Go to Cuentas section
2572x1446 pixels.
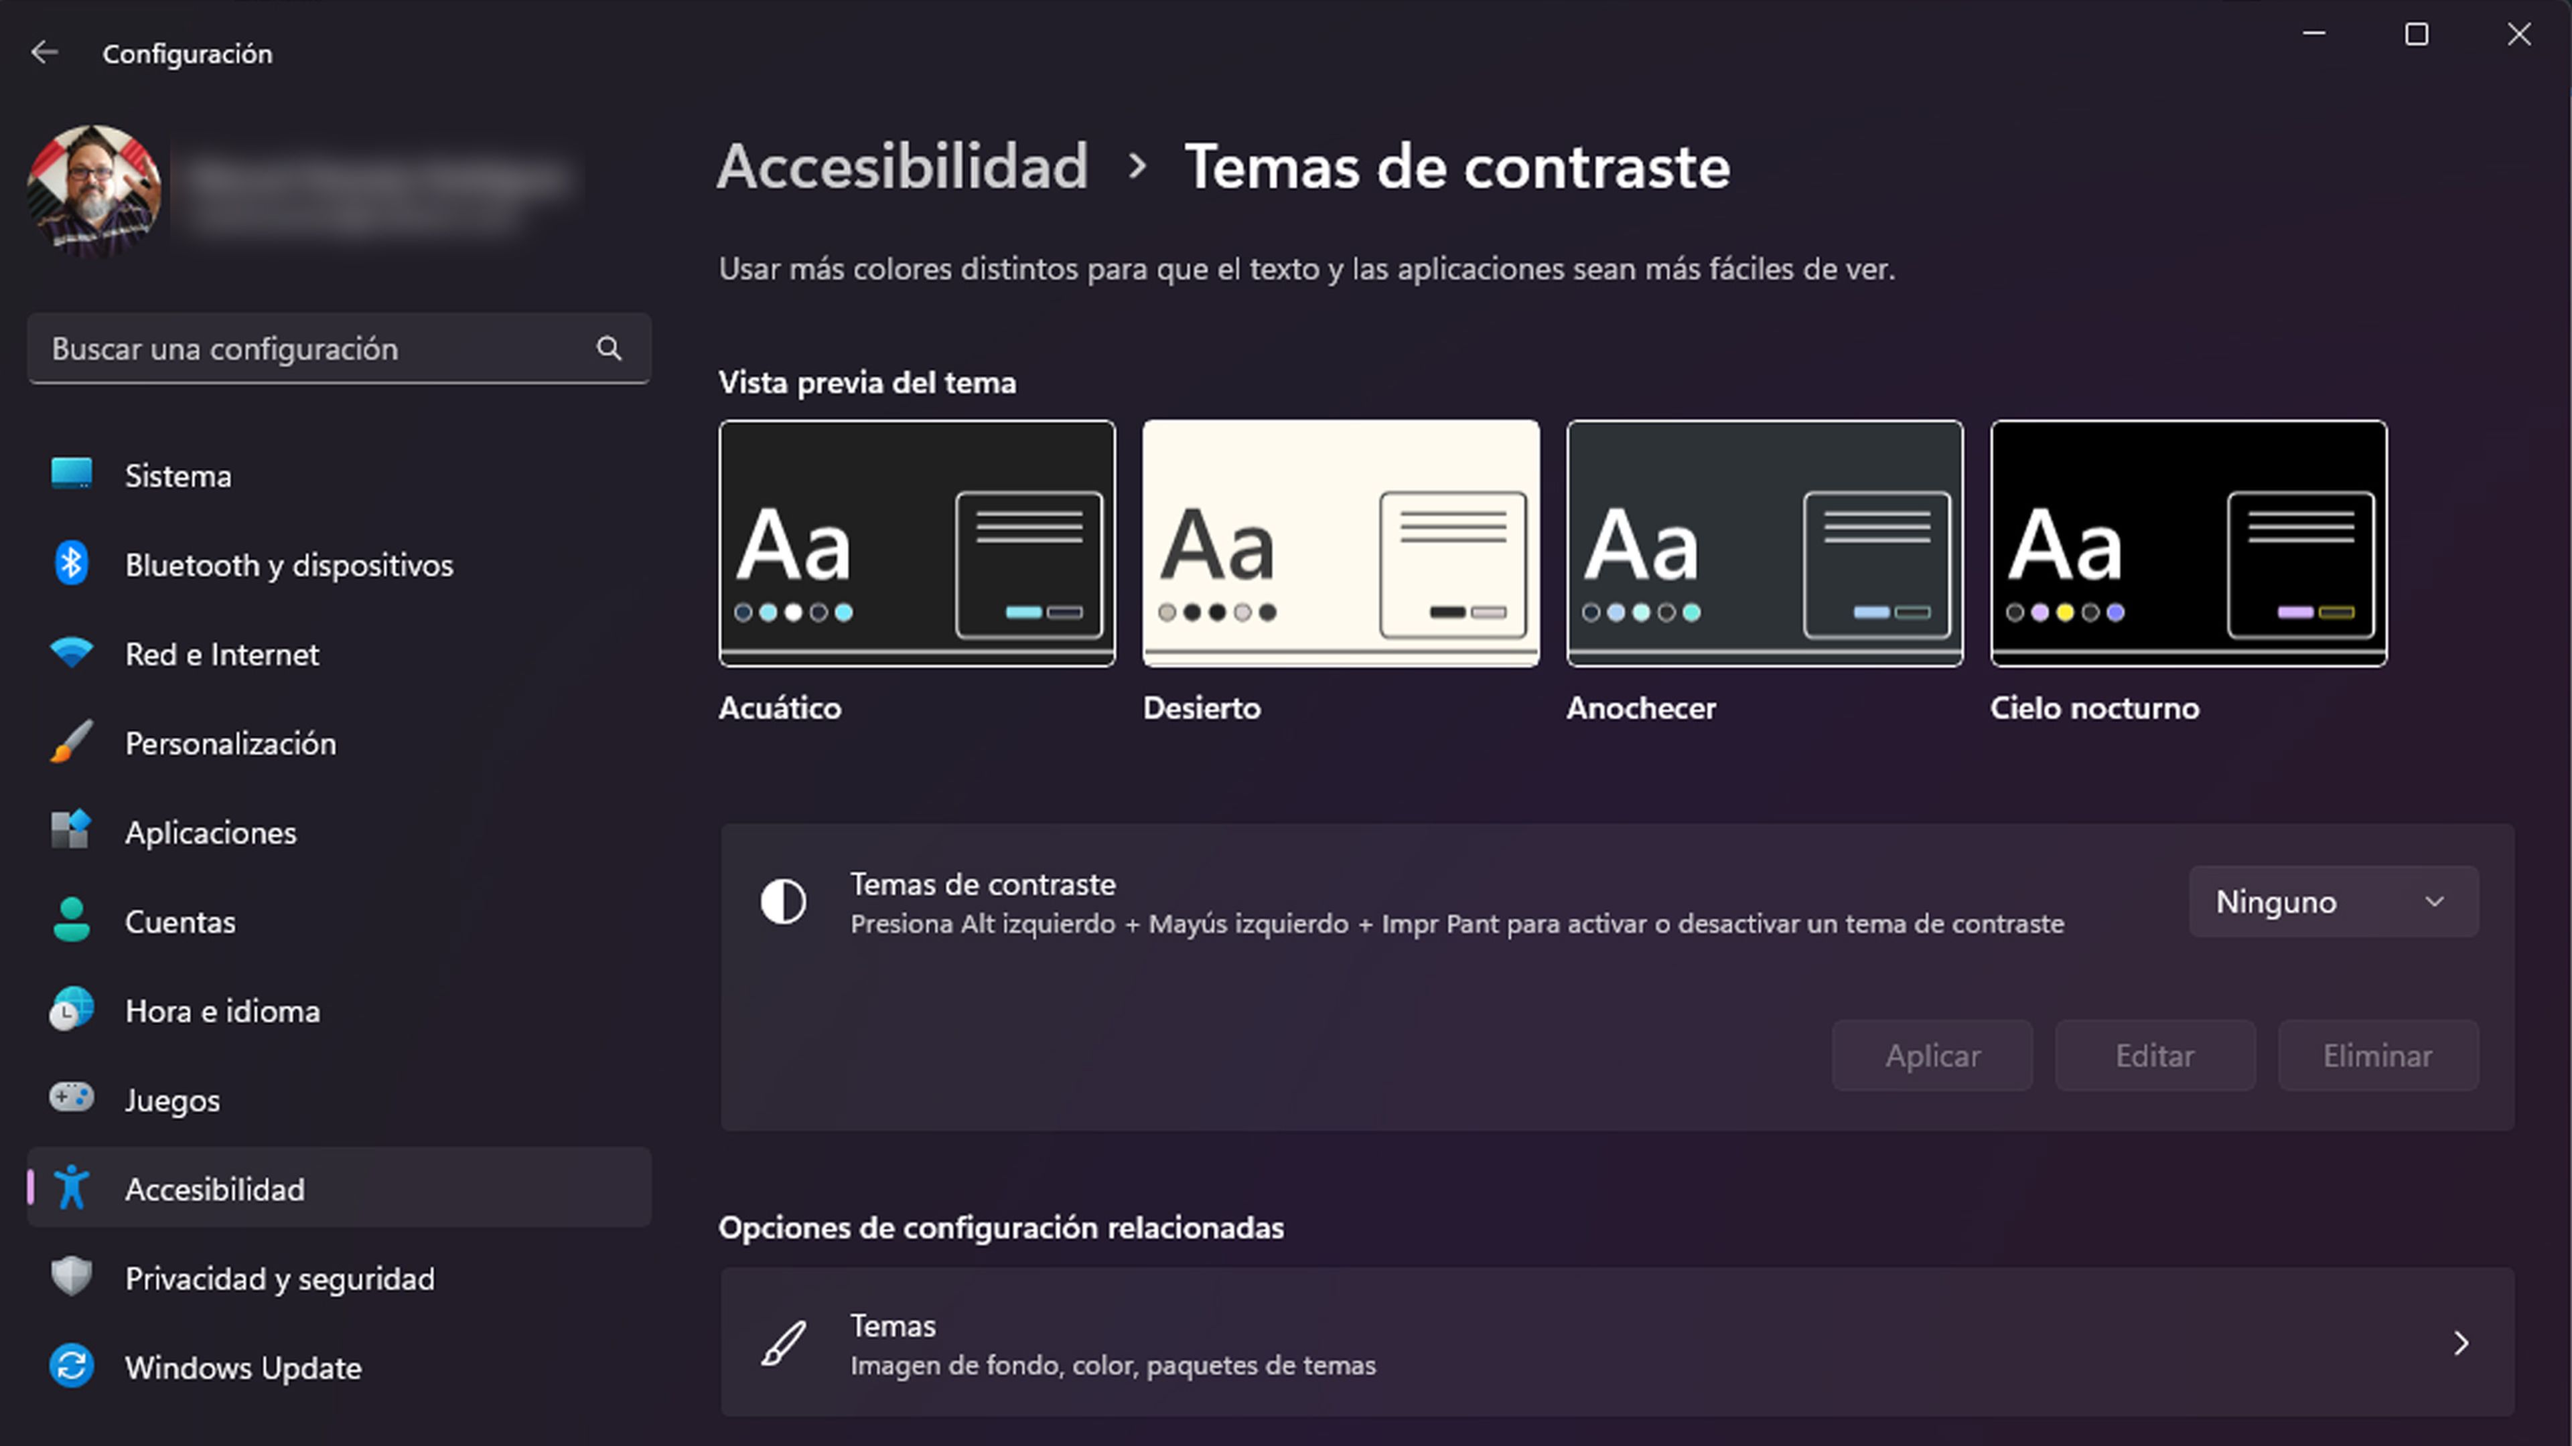(180, 922)
